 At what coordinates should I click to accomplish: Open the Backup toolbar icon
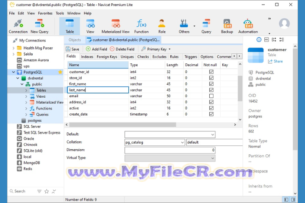[227, 26]
